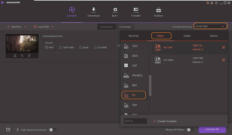Click the MKV source format label
The width and height of the screenshot is (232, 135).
[51, 48]
